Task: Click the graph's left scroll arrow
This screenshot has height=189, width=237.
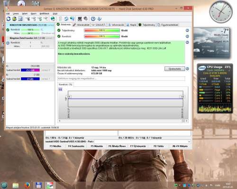Action: click(60, 121)
